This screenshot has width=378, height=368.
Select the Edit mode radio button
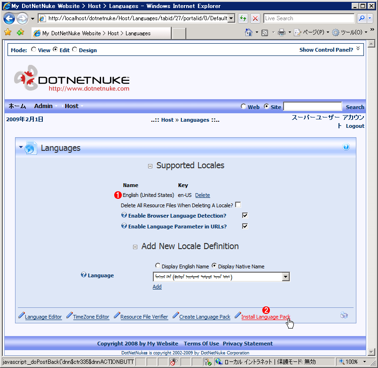[x=55, y=49]
